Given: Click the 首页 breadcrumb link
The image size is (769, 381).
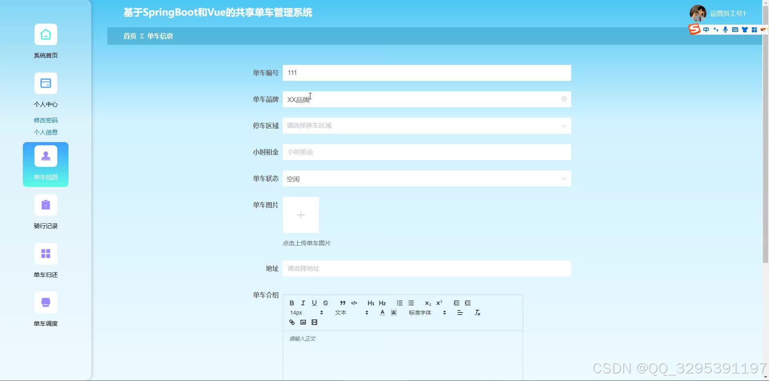Looking at the screenshot, I should [129, 36].
